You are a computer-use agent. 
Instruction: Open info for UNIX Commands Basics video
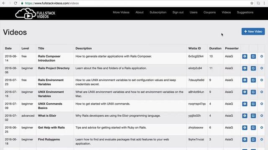point(245,104)
